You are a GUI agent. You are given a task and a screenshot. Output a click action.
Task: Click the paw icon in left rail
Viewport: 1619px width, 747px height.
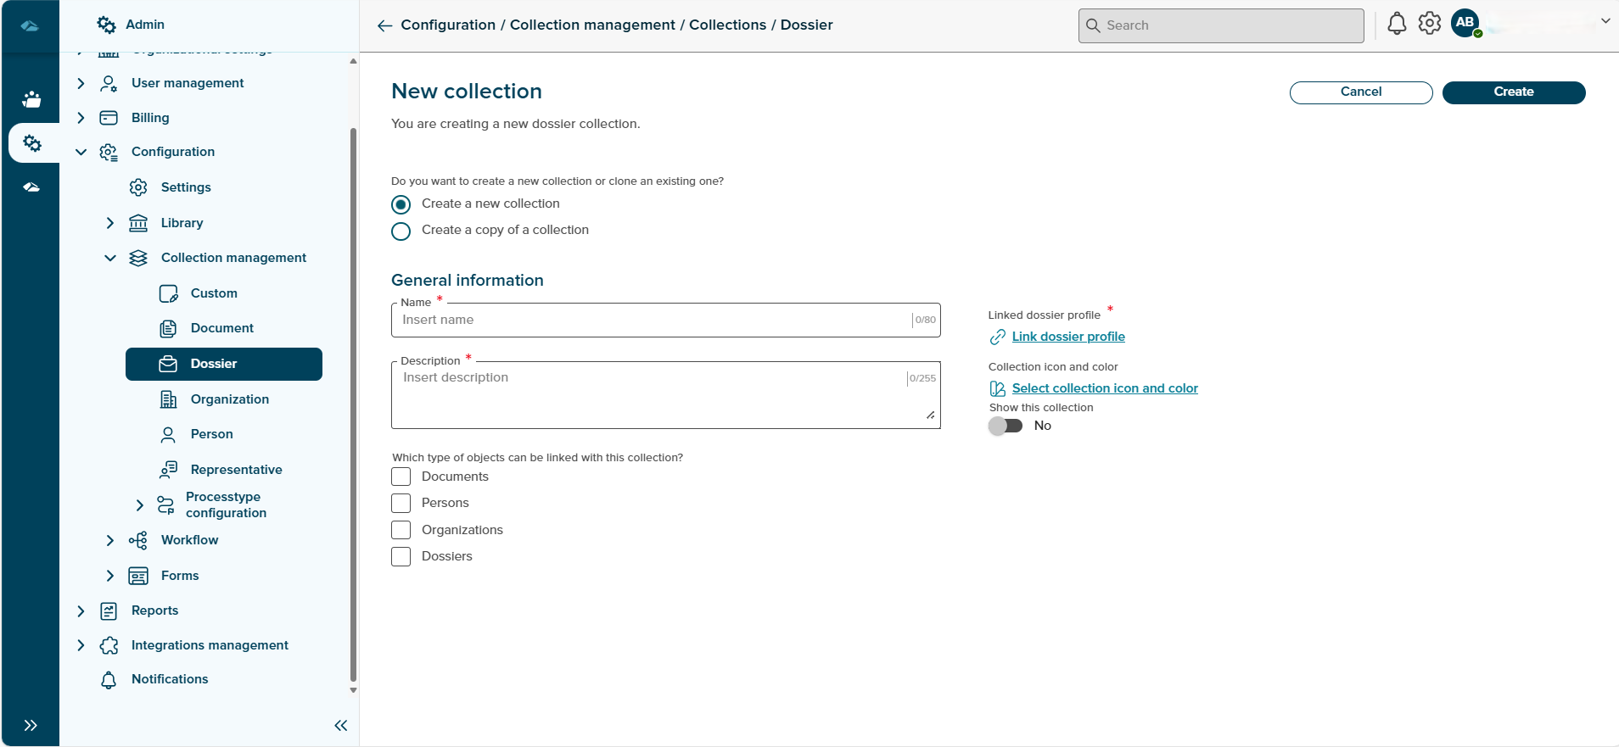(x=31, y=100)
